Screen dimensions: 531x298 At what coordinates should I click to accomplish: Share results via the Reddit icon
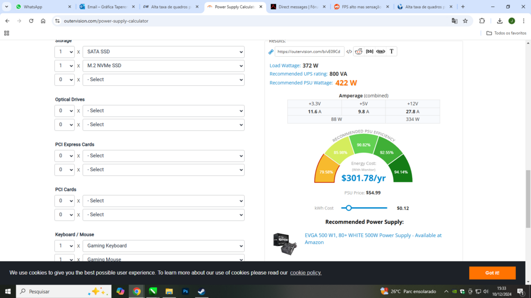[359, 51]
